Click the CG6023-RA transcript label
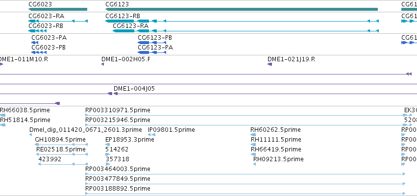 46,16
